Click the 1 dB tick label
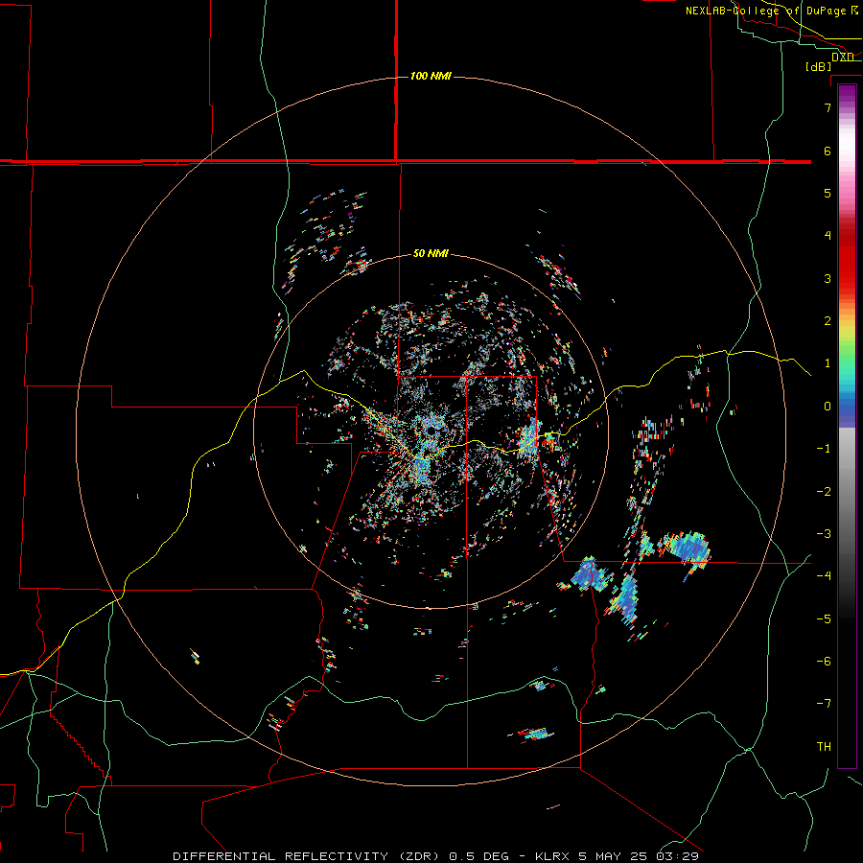Image resolution: width=863 pixels, height=863 pixels. tap(828, 363)
